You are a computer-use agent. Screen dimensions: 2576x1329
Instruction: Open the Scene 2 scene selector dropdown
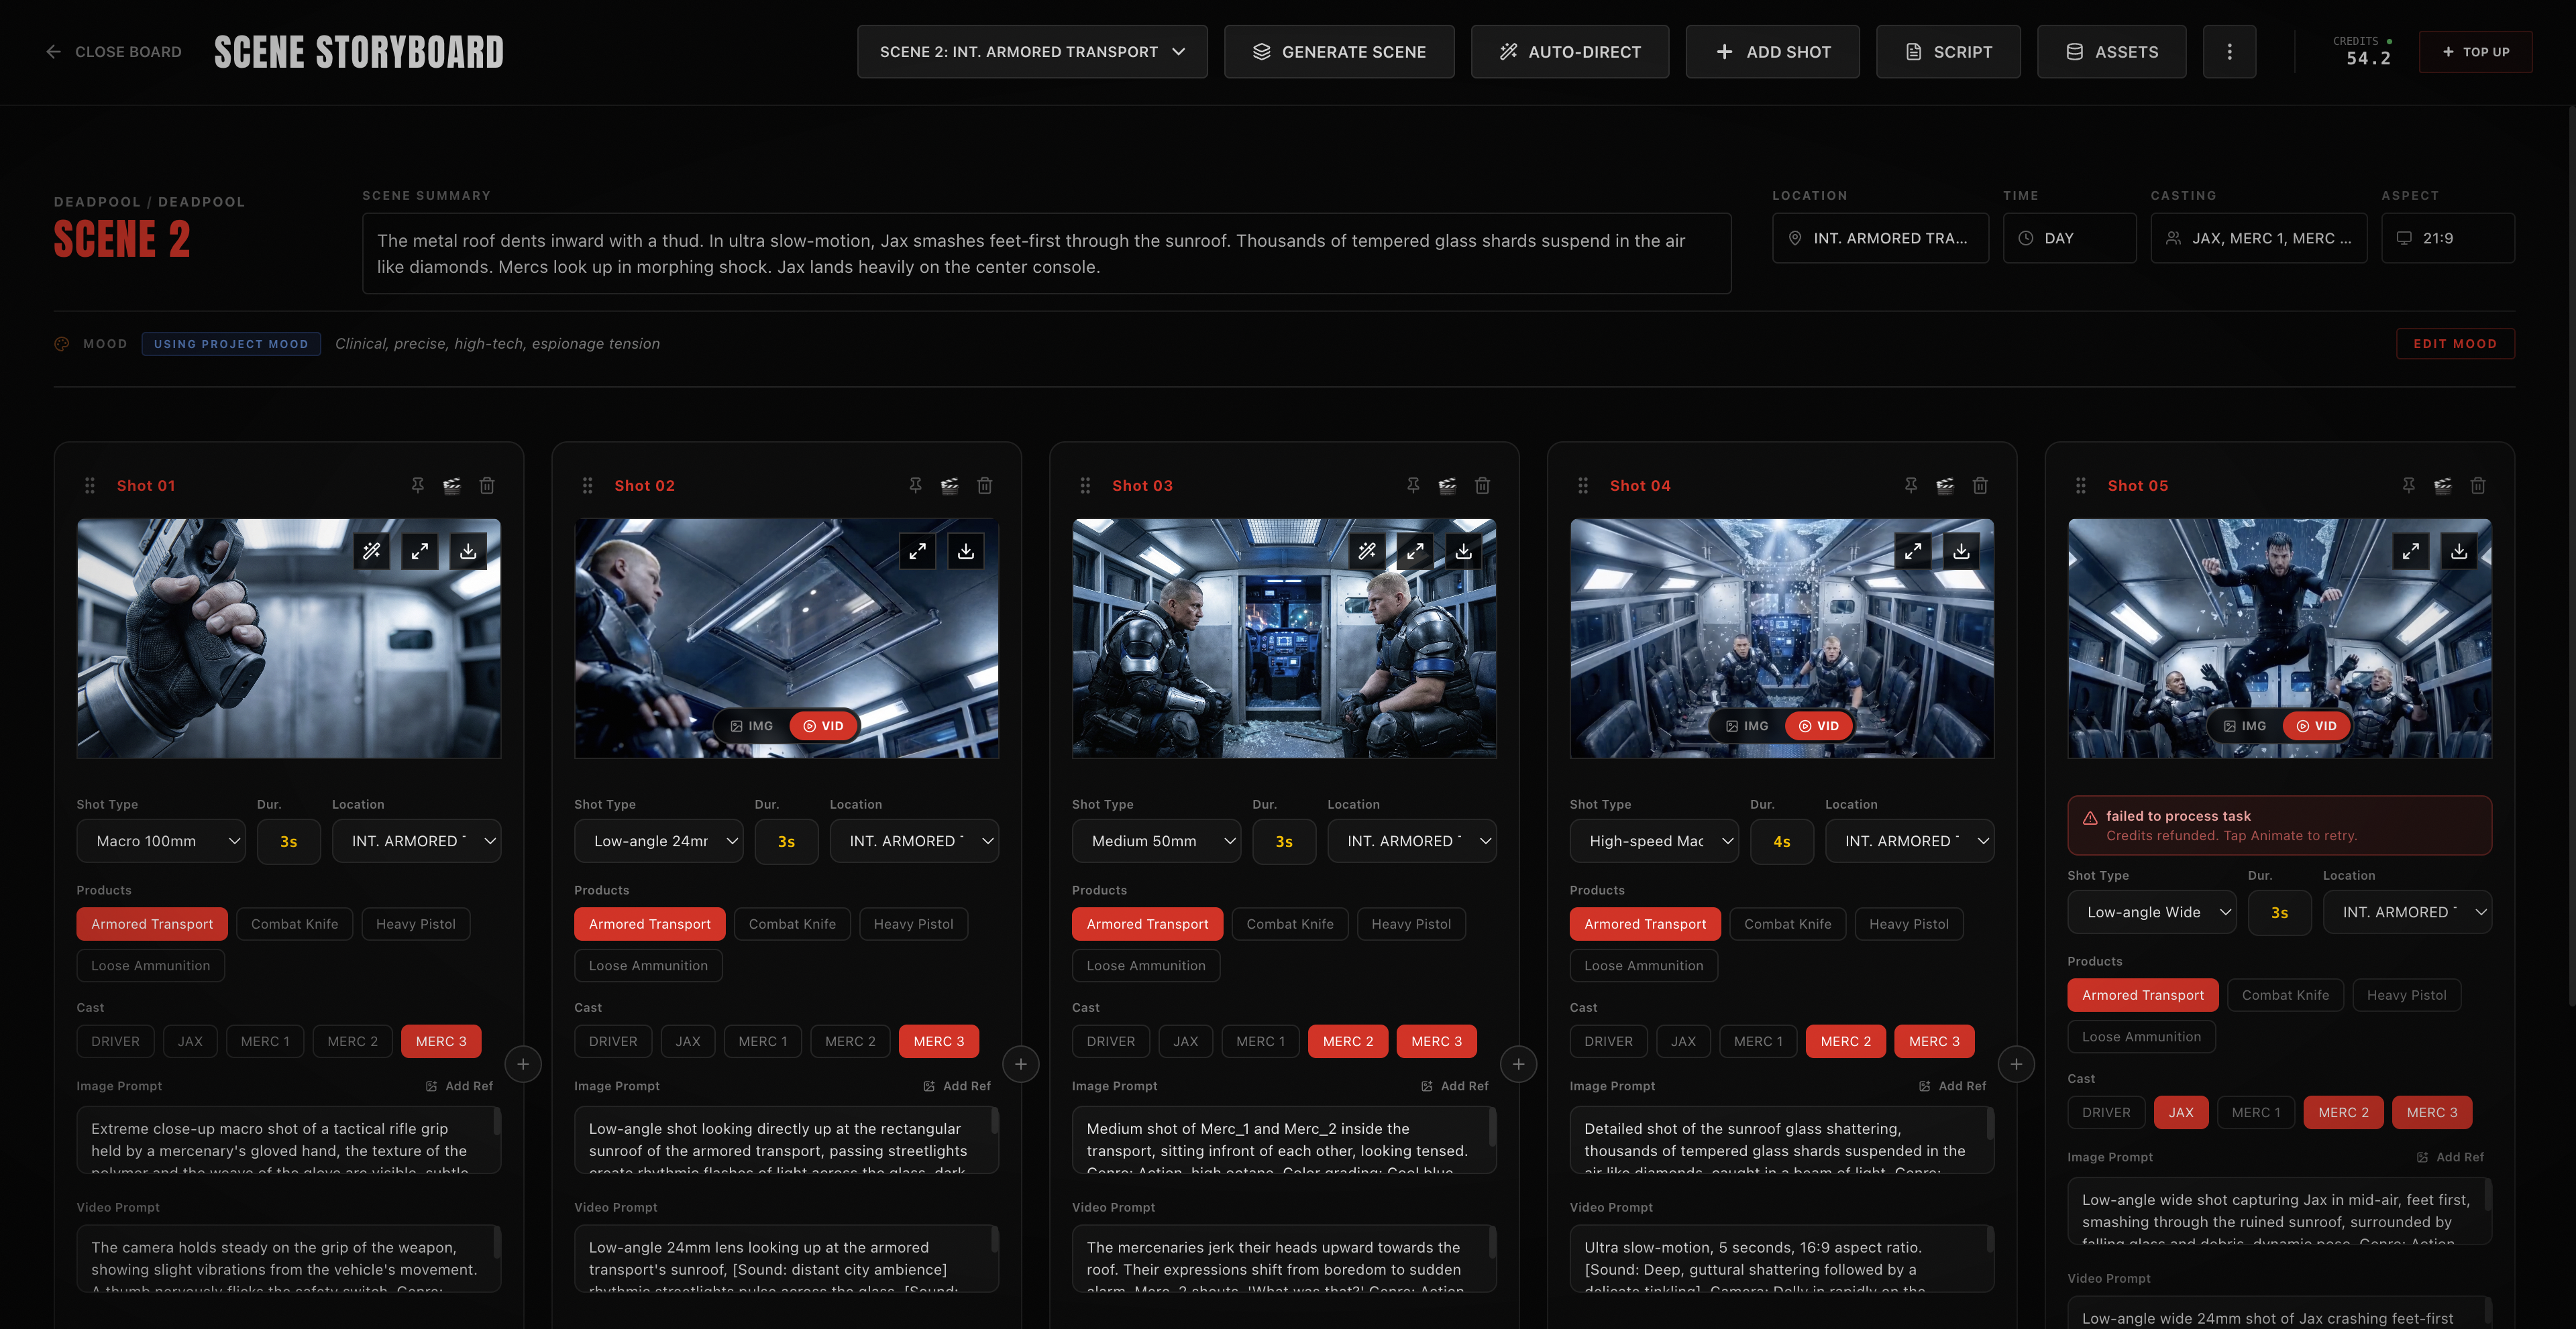1031,51
